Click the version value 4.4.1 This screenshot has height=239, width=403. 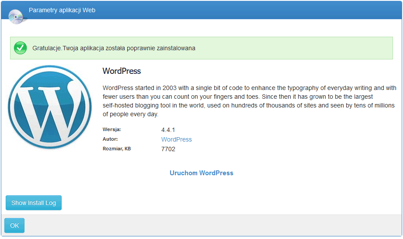pyautogui.click(x=168, y=130)
